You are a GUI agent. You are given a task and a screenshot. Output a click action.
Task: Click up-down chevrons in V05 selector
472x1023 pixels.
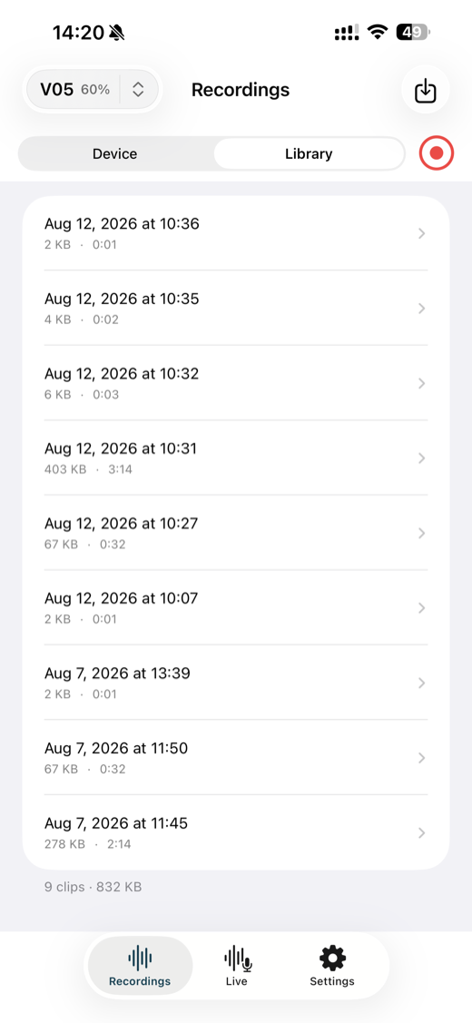pyautogui.click(x=138, y=90)
